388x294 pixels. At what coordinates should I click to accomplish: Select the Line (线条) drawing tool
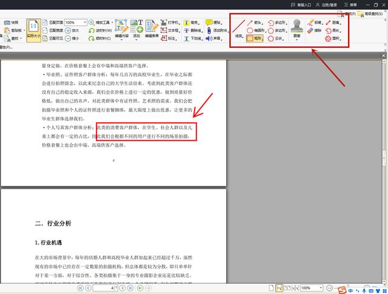[239, 29]
